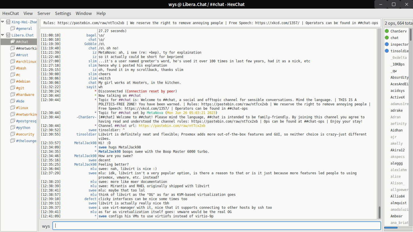Click the channel icon next to #git
Screen dimensions: 413x232
pos(13,88)
